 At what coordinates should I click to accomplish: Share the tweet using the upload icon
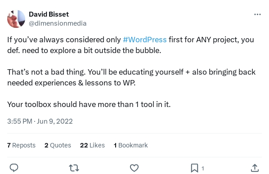click(255, 168)
